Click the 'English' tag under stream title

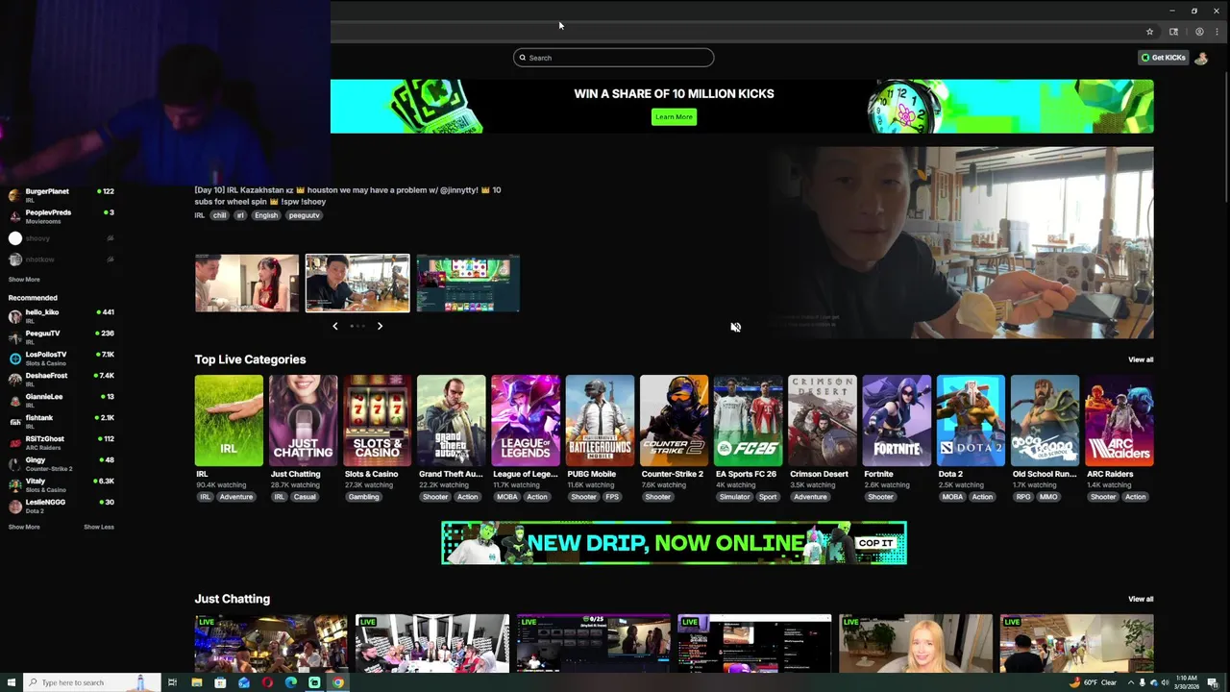click(266, 215)
